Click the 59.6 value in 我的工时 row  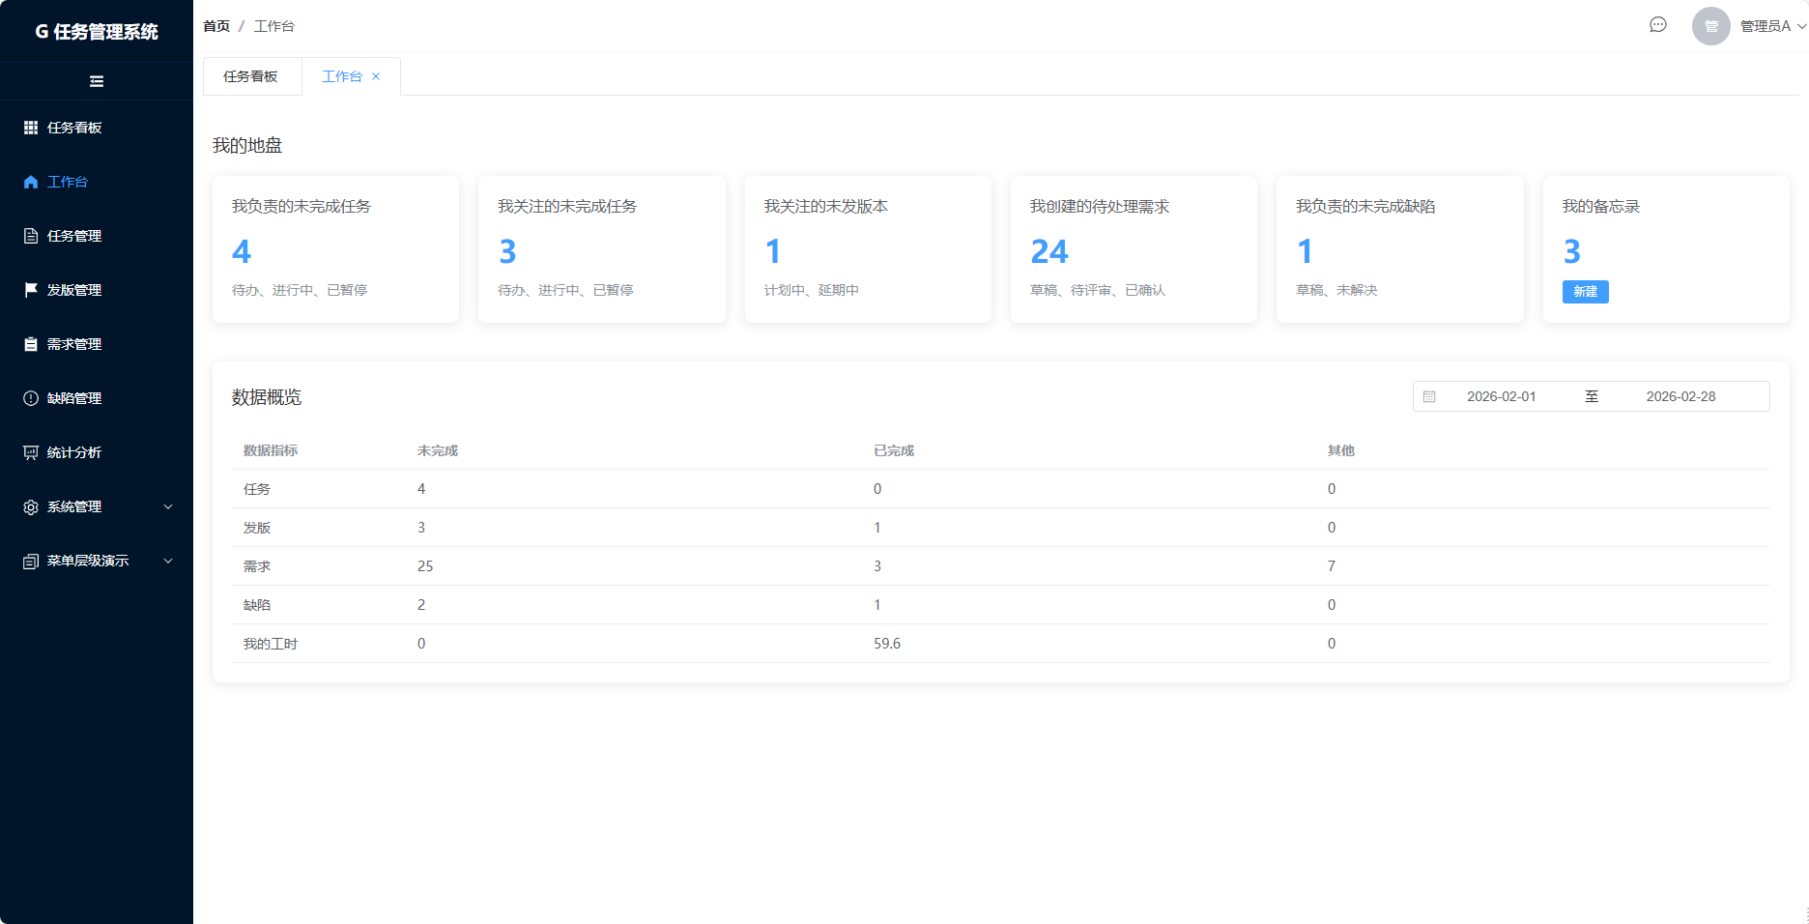click(887, 644)
